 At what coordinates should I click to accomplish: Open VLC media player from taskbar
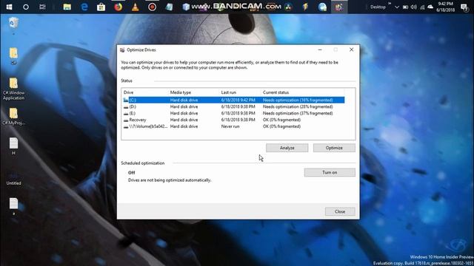[x=135, y=7]
